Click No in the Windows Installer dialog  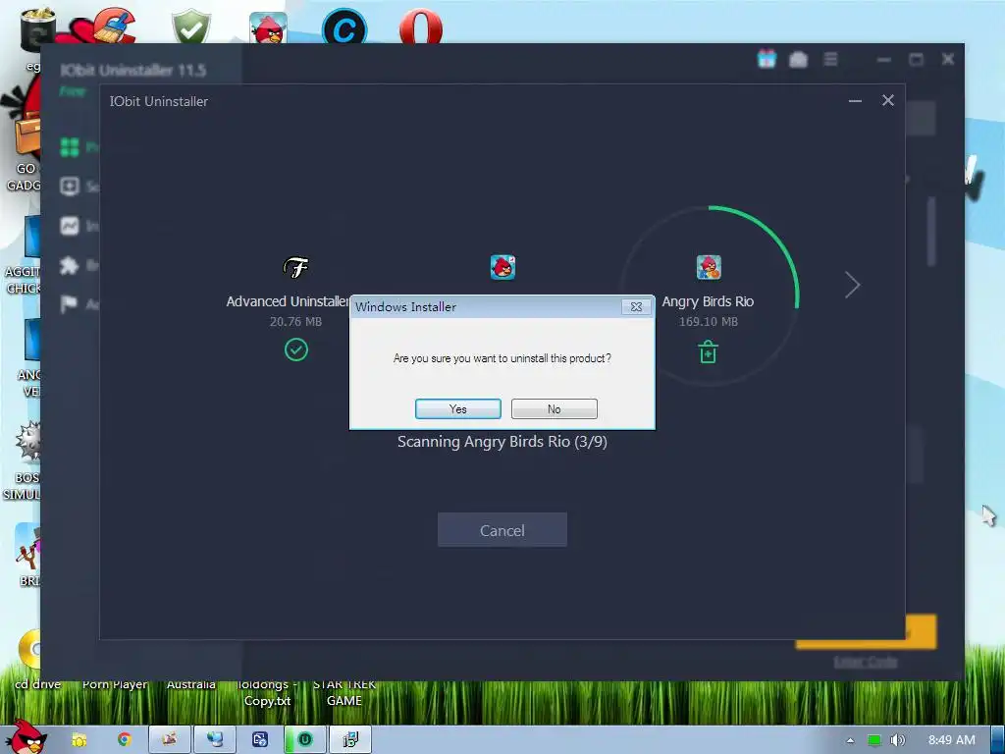[x=554, y=409]
